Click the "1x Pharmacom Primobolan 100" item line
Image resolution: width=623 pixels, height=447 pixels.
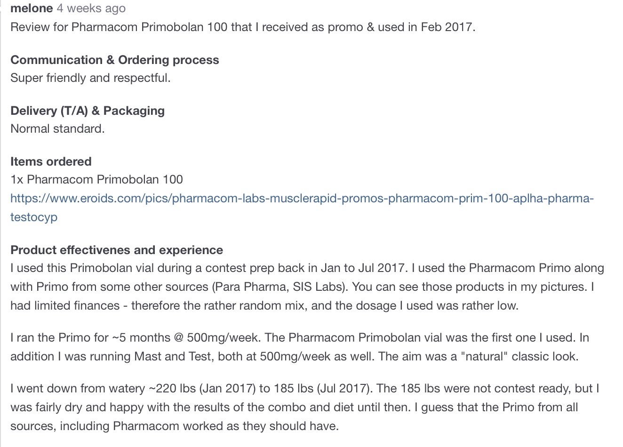[x=96, y=179]
